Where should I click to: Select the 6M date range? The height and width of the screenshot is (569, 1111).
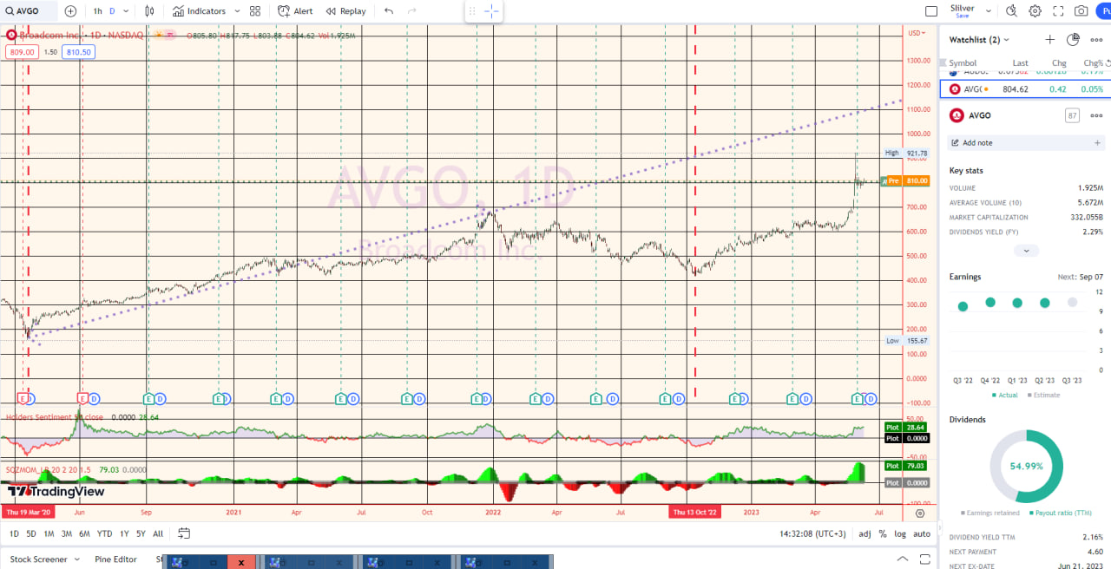click(x=84, y=533)
